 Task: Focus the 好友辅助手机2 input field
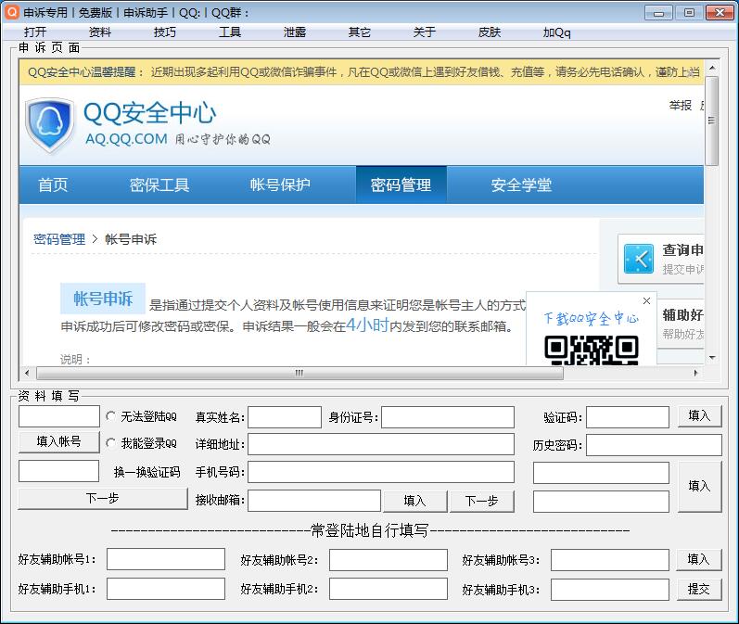point(389,589)
